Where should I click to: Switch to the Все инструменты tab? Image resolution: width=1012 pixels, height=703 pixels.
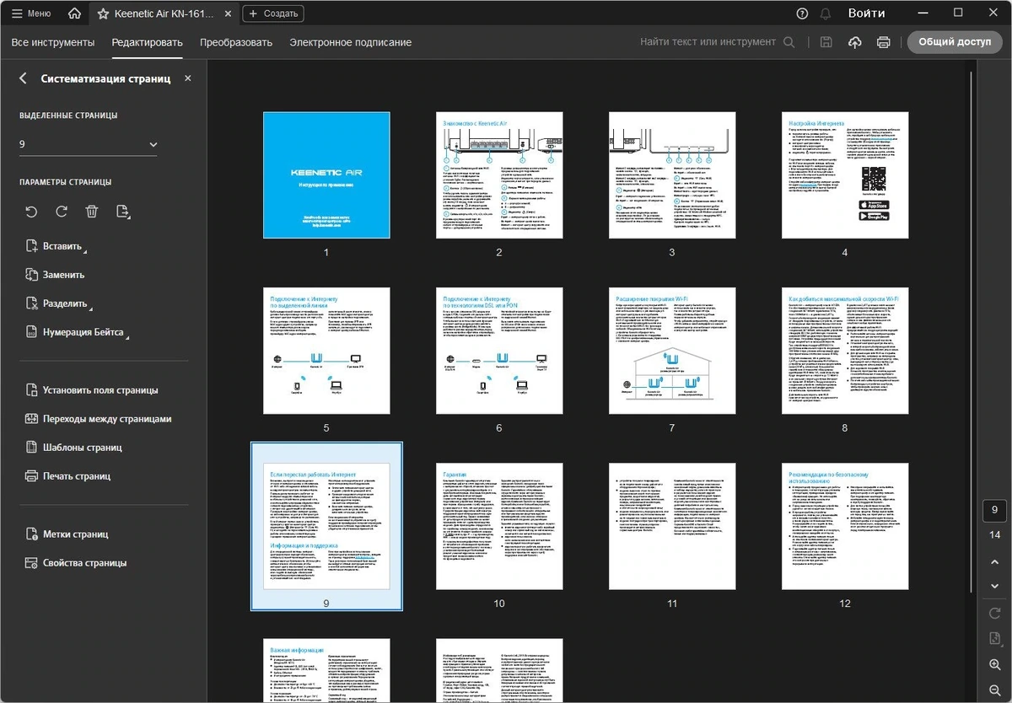point(53,42)
